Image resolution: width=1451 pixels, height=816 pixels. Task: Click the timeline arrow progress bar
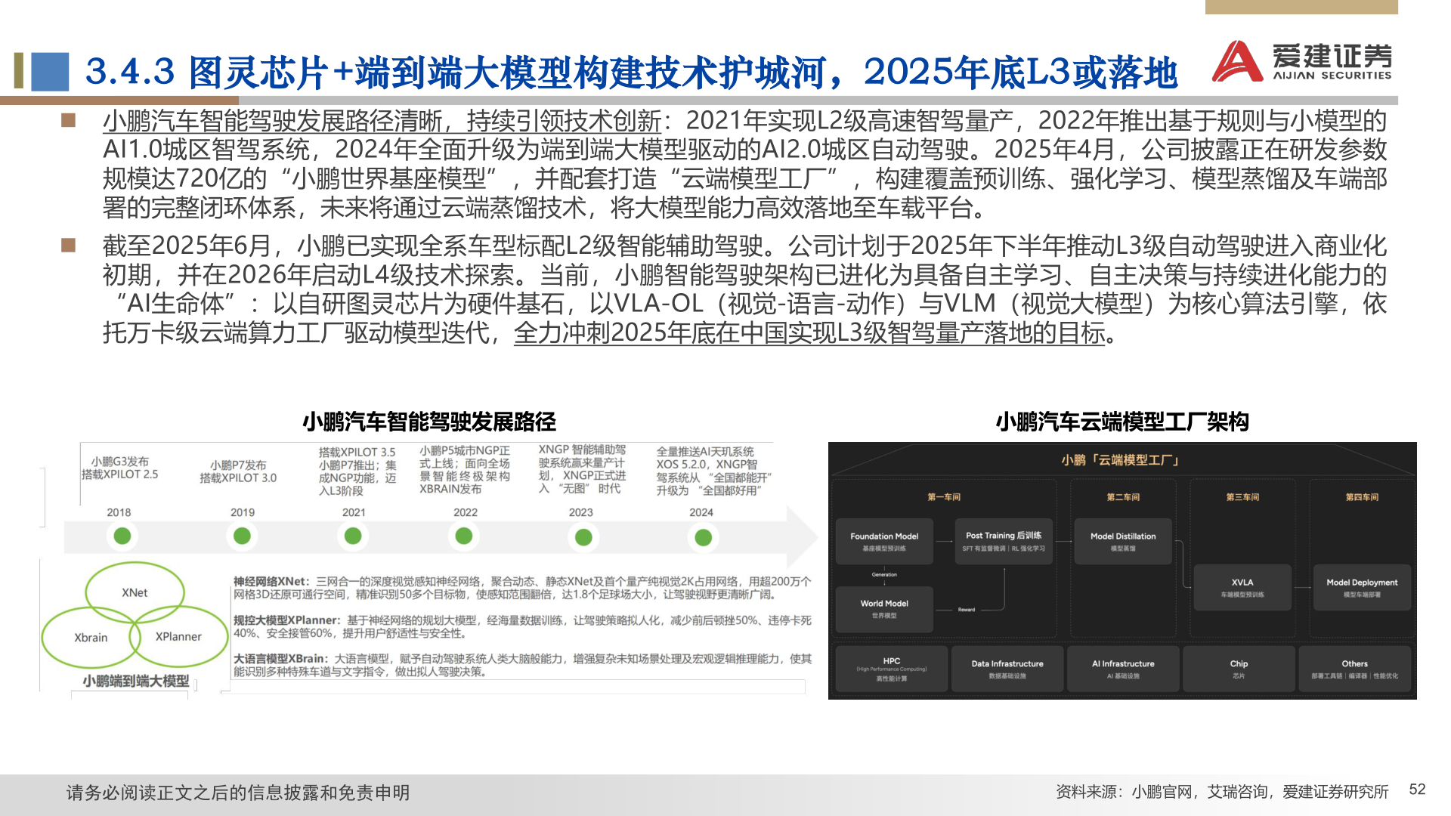click(x=423, y=536)
